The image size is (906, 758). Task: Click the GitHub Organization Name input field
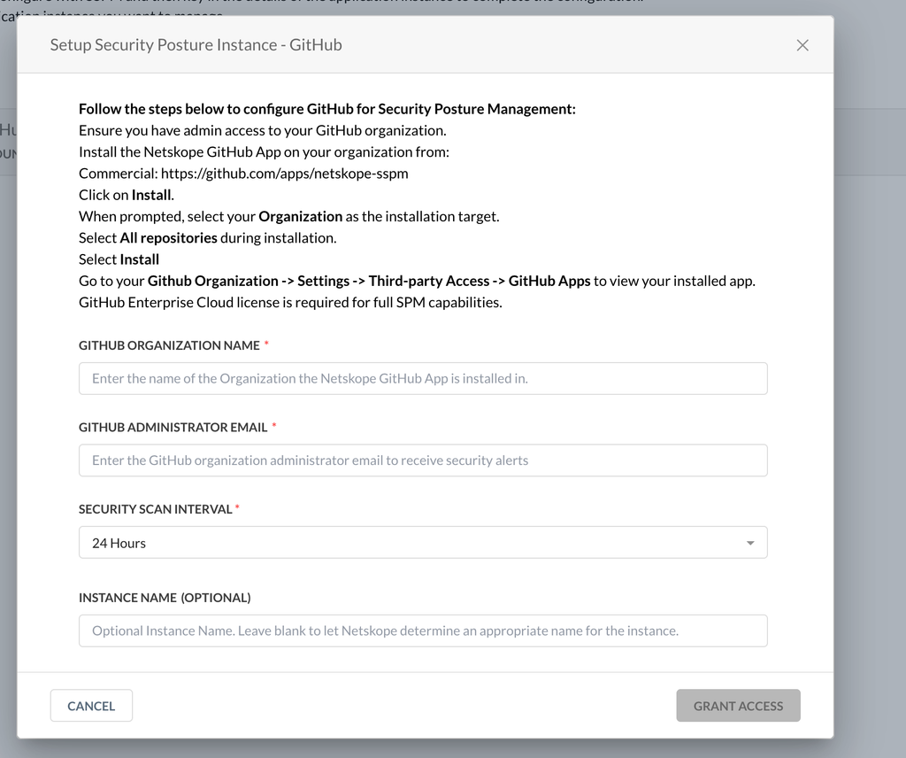[x=423, y=379]
